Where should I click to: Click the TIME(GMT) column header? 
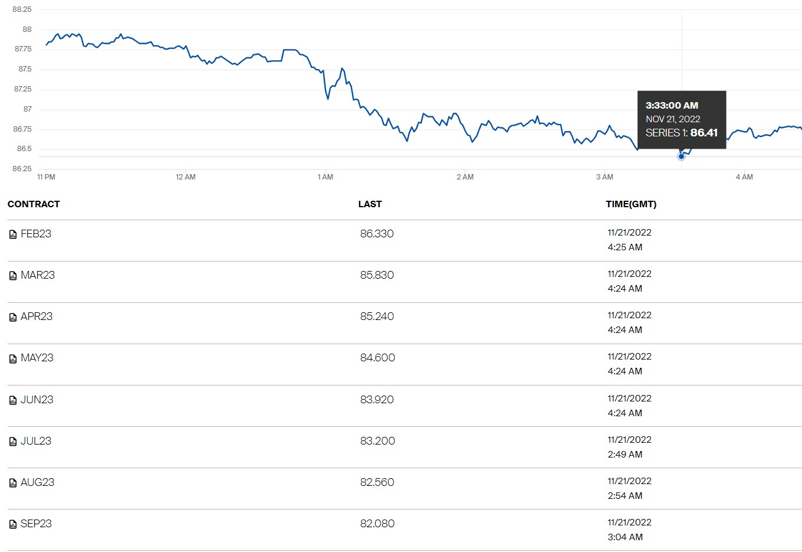tap(631, 204)
